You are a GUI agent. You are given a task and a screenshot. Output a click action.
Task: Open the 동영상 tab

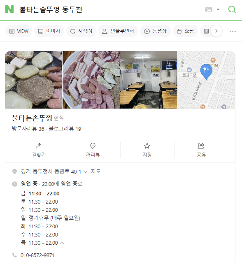(156, 31)
